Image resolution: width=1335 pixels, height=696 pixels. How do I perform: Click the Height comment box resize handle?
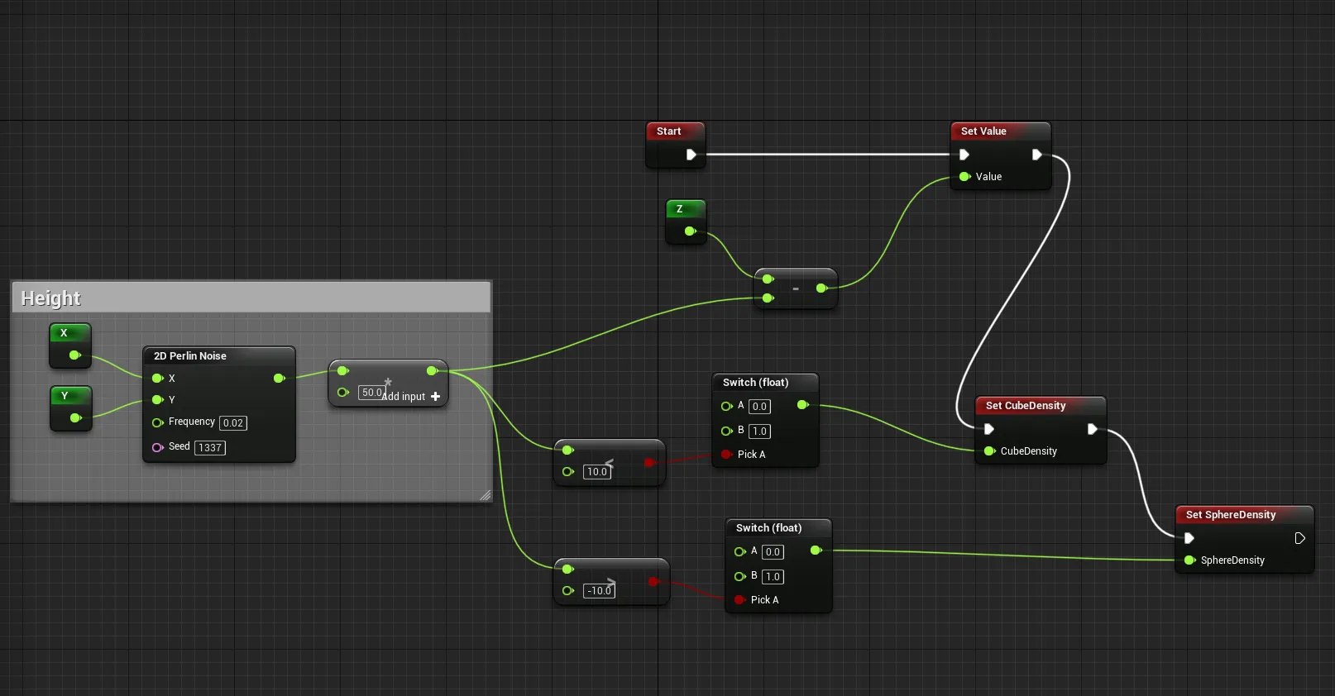[485, 494]
